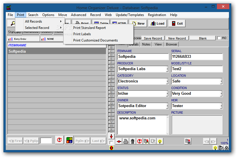Click the Entry Order sort button
The image size is (237, 158).
[x=24, y=39]
